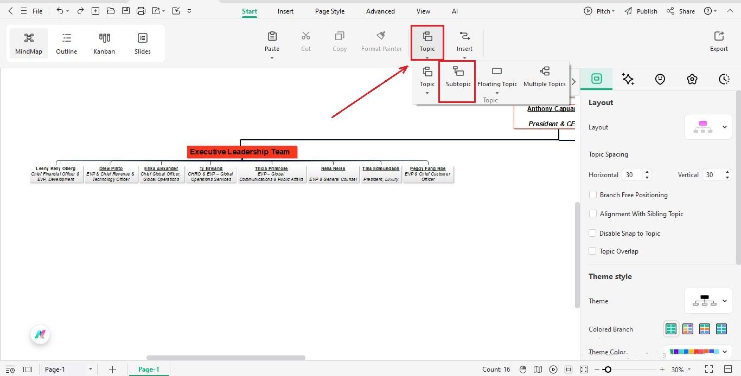The width and height of the screenshot is (741, 376).
Task: Switch to Outline view
Action: coord(66,43)
